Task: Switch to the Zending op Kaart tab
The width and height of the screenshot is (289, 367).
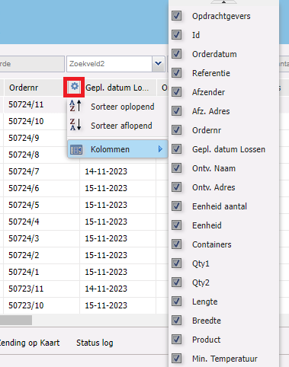Action: [30, 343]
